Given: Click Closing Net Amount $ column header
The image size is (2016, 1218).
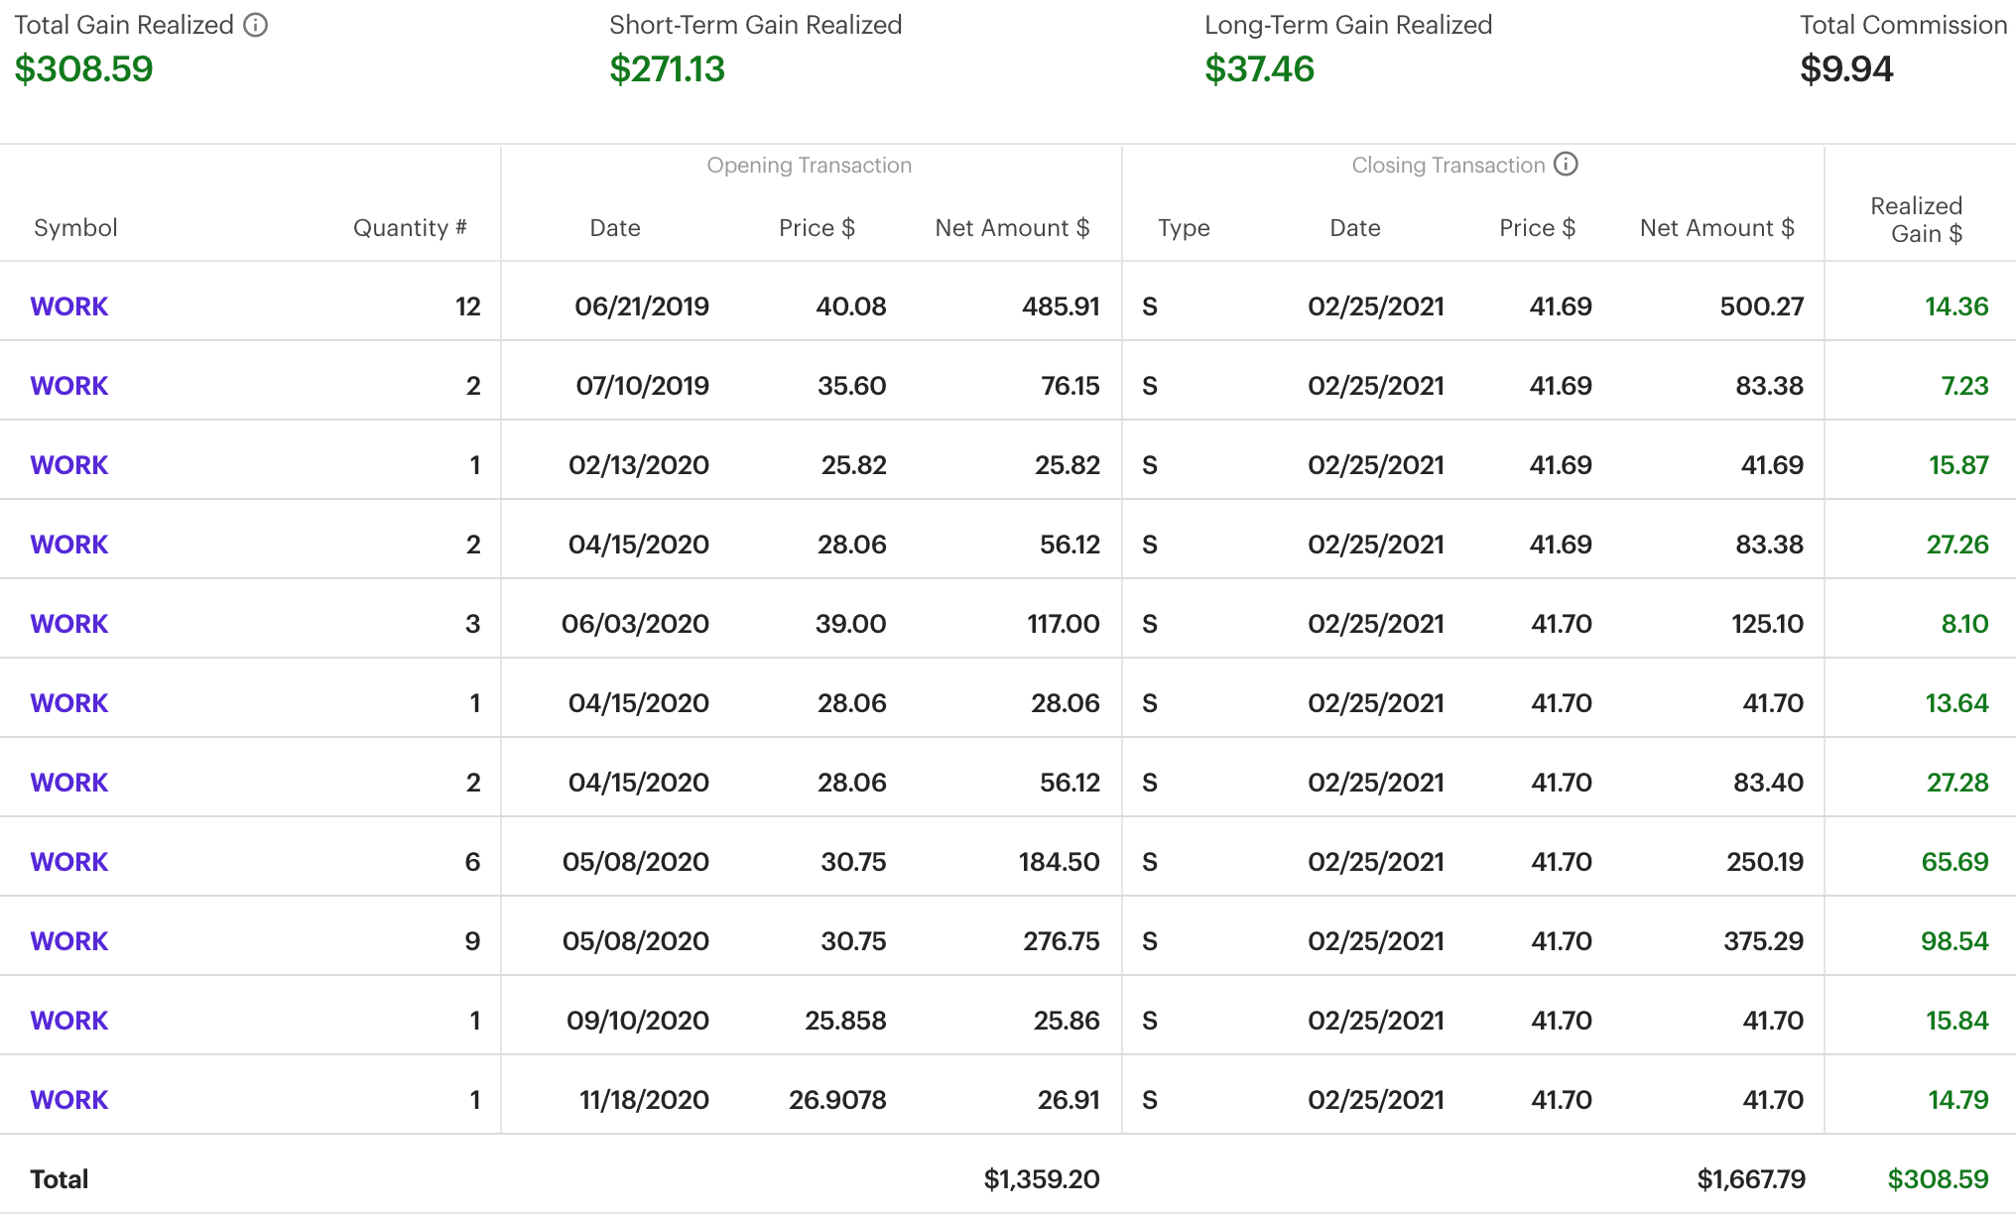Looking at the screenshot, I should 1715,228.
